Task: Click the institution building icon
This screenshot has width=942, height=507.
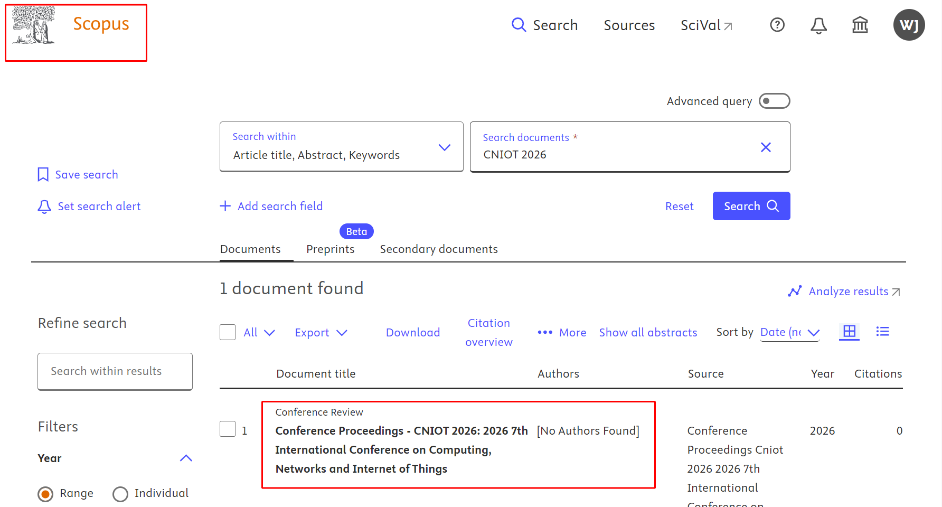Action: tap(860, 25)
